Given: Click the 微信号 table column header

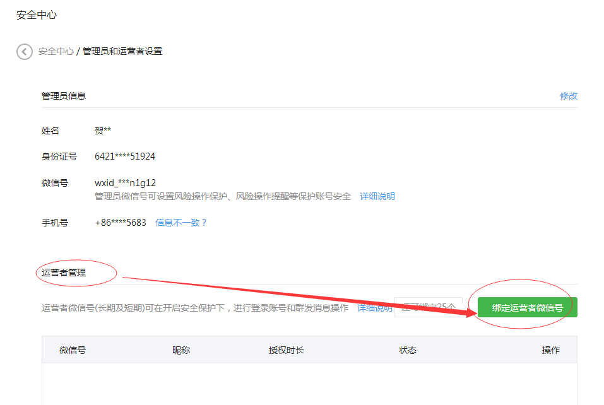Looking at the screenshot, I should 73,350.
